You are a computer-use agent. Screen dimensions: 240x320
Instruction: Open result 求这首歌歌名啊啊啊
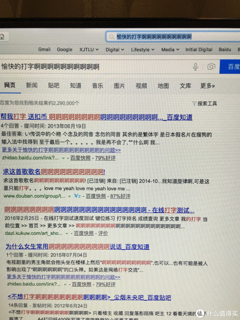54,172
